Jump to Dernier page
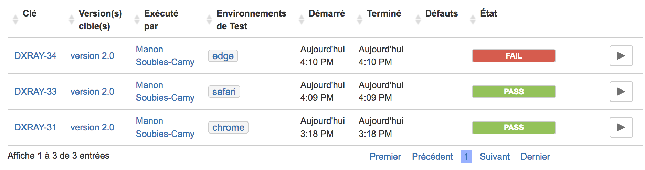The image size is (645, 170). (x=535, y=157)
